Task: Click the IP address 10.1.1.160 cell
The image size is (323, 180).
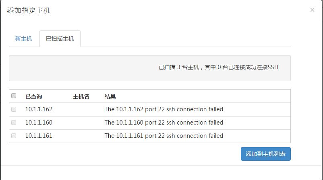Action: (39, 123)
